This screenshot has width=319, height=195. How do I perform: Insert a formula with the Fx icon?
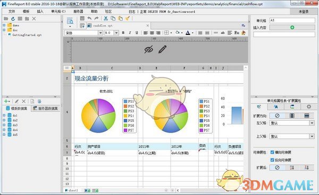237,33
